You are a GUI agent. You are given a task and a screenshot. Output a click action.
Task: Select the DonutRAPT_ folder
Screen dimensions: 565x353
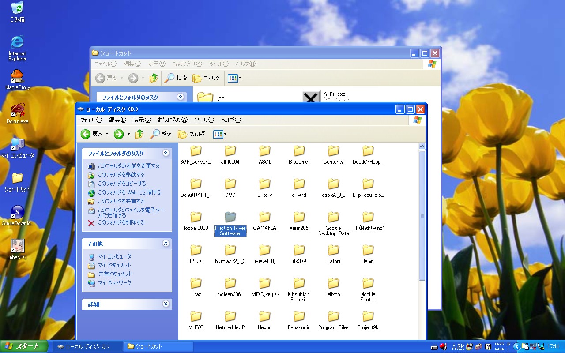(x=196, y=188)
